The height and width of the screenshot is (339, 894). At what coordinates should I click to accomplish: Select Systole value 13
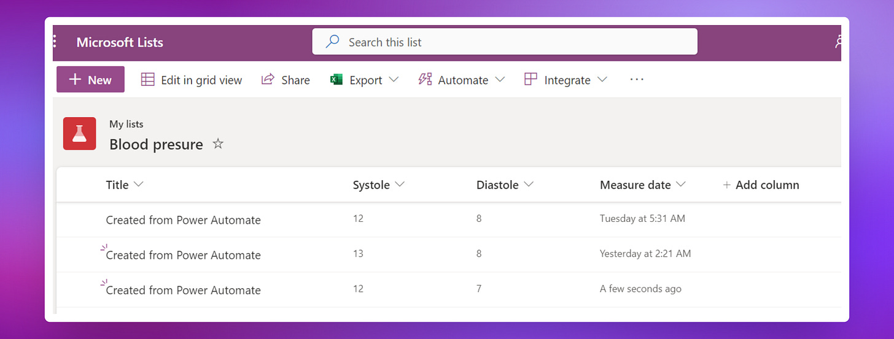358,254
